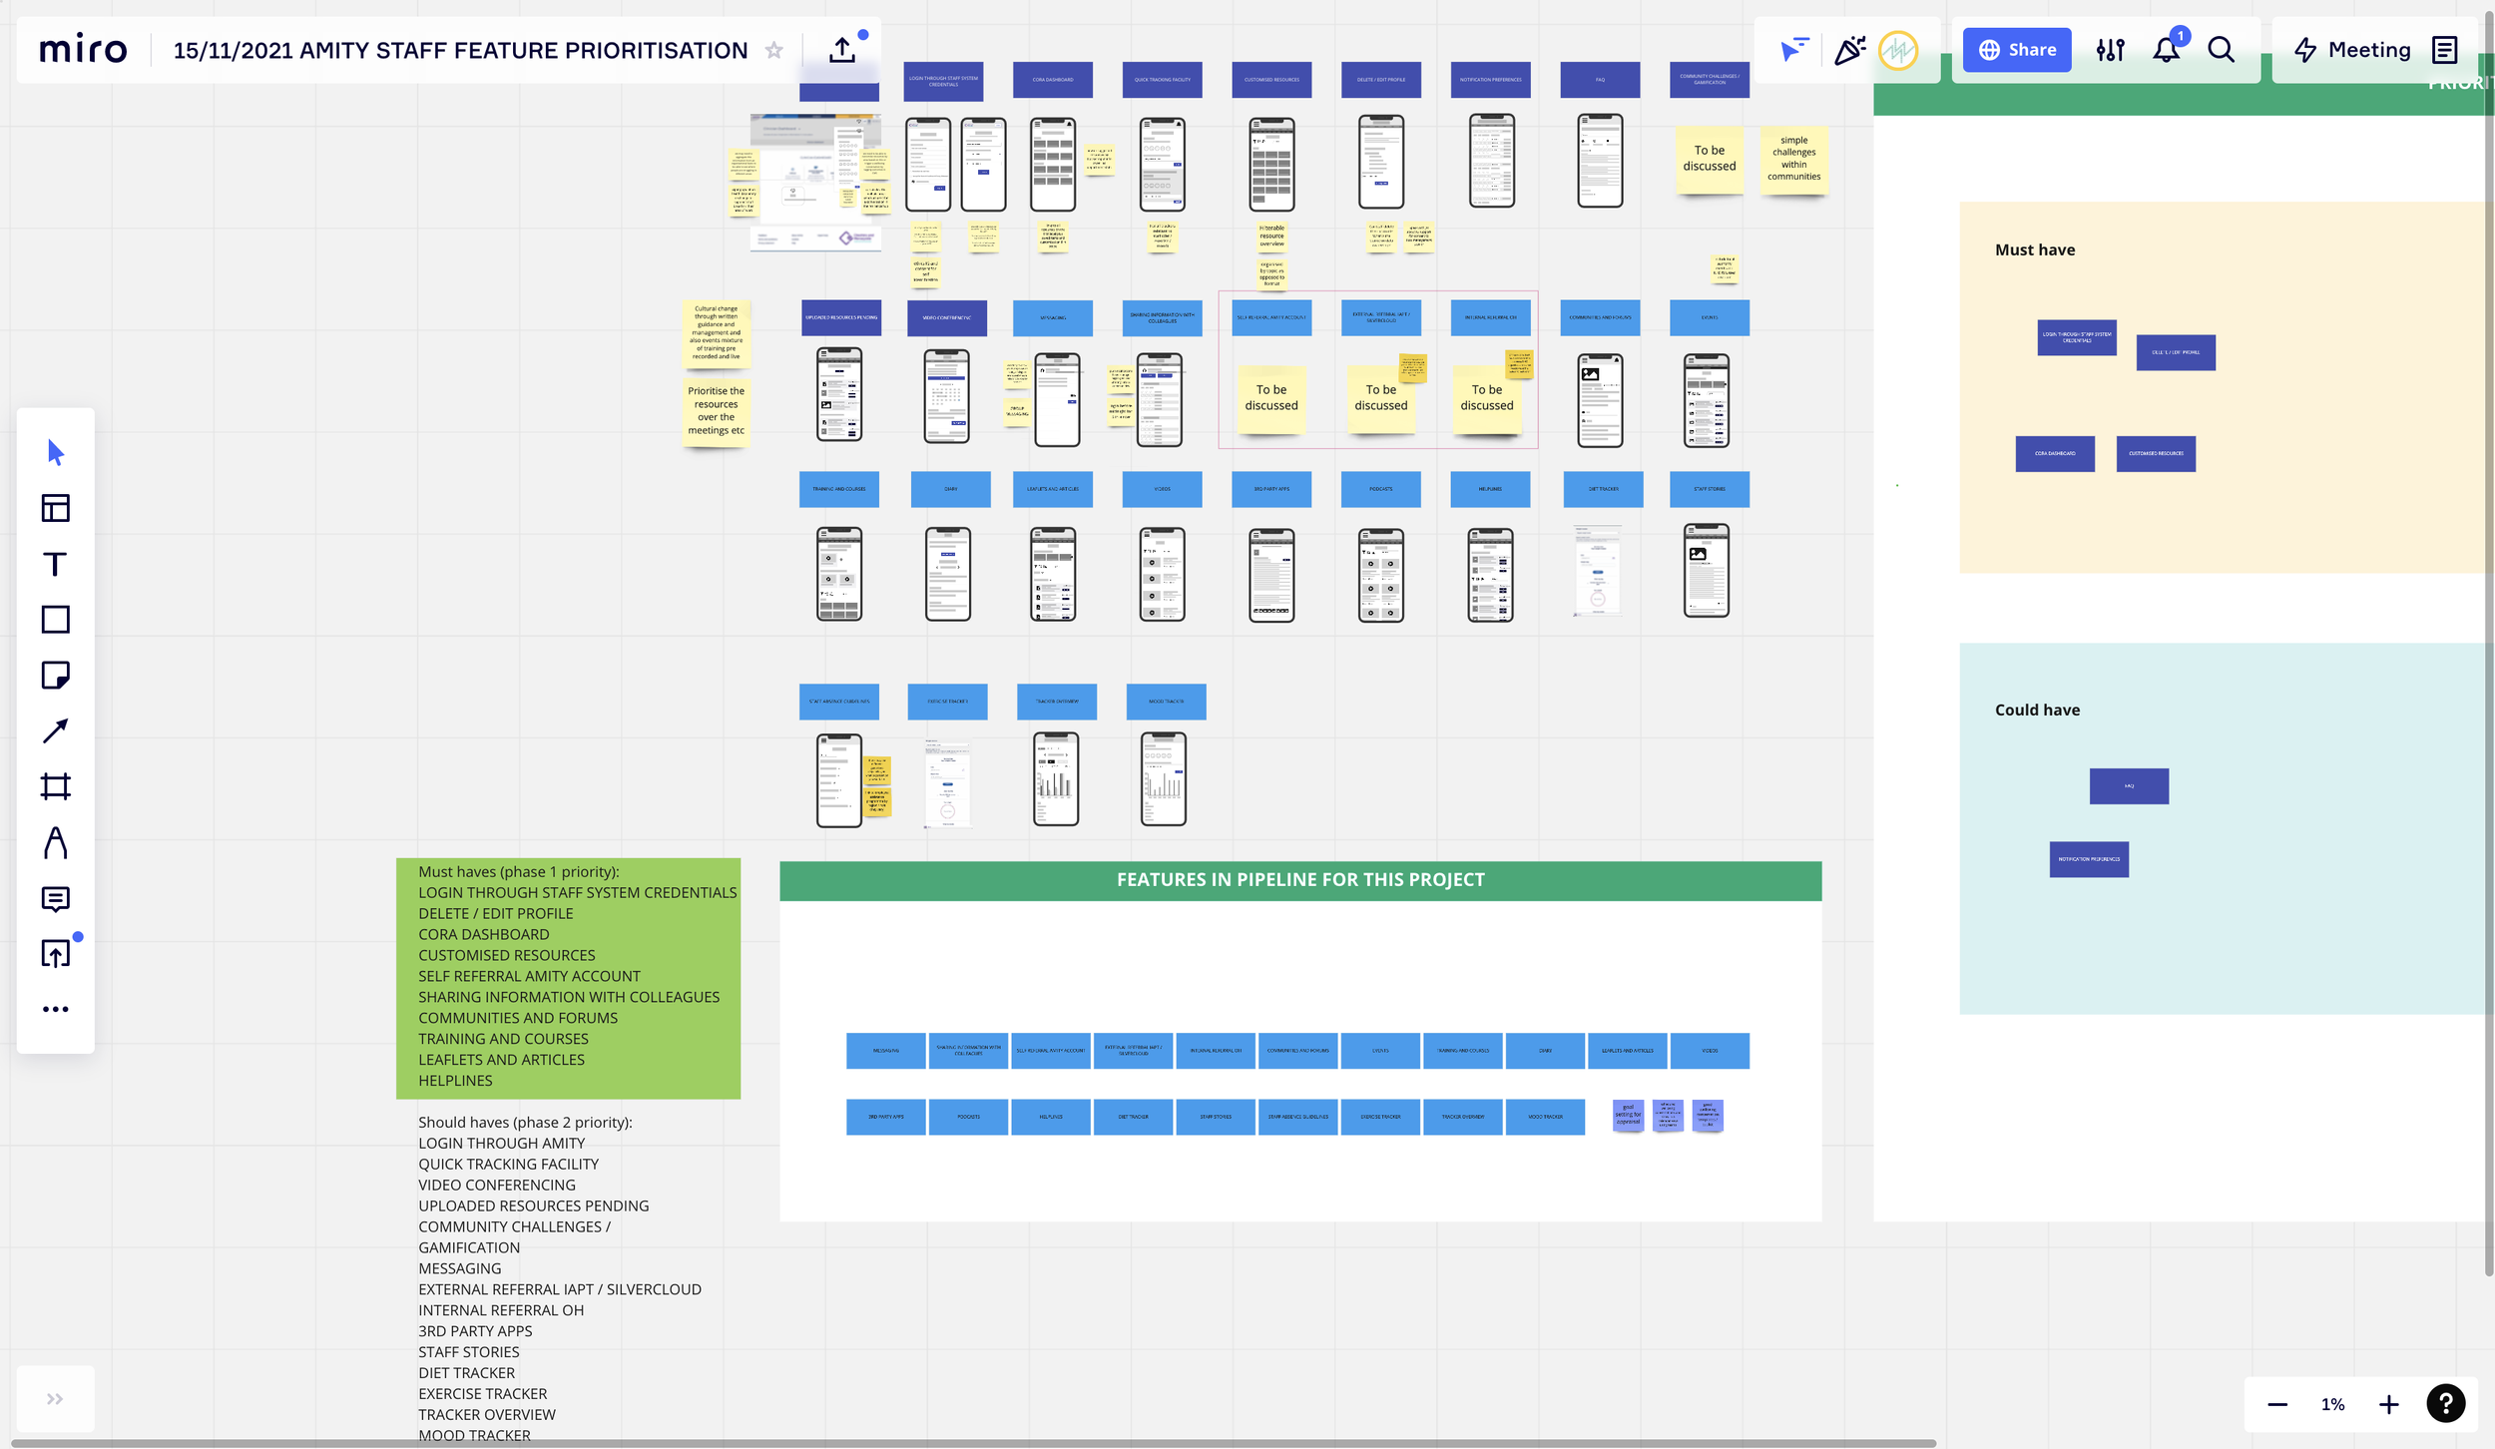The width and height of the screenshot is (2495, 1449).
Task: Select the Pen drawing tool
Action: (x=55, y=843)
